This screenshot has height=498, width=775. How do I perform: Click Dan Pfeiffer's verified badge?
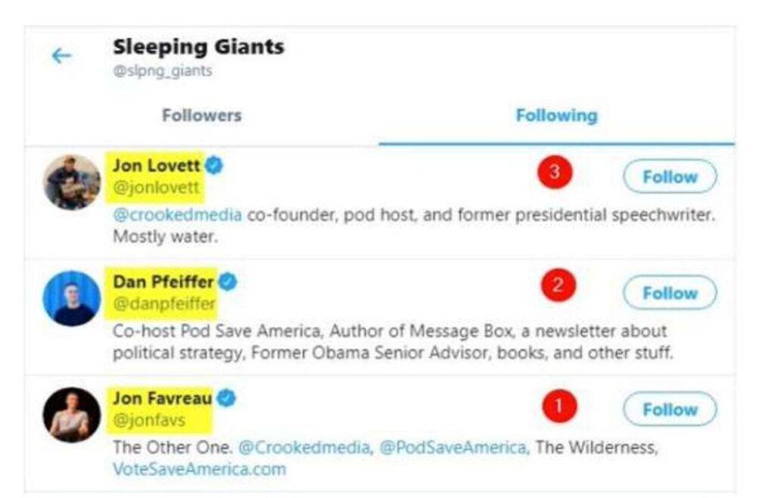pyautogui.click(x=227, y=282)
